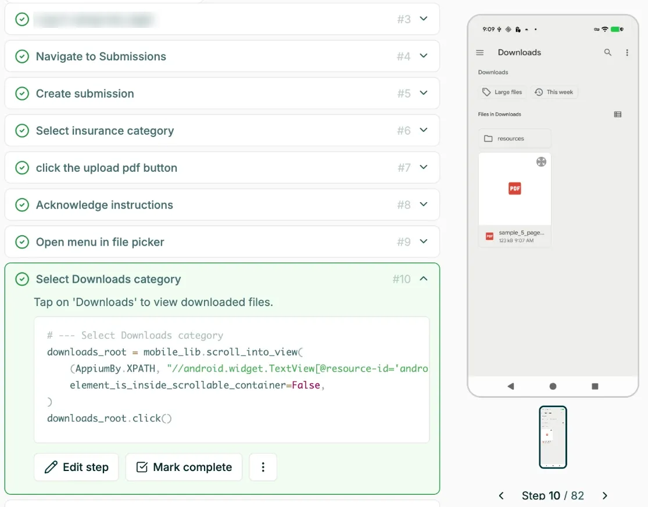This screenshot has height=507, width=648.
Task: Open hamburger menu in phone Downloads screen
Action: 480,52
